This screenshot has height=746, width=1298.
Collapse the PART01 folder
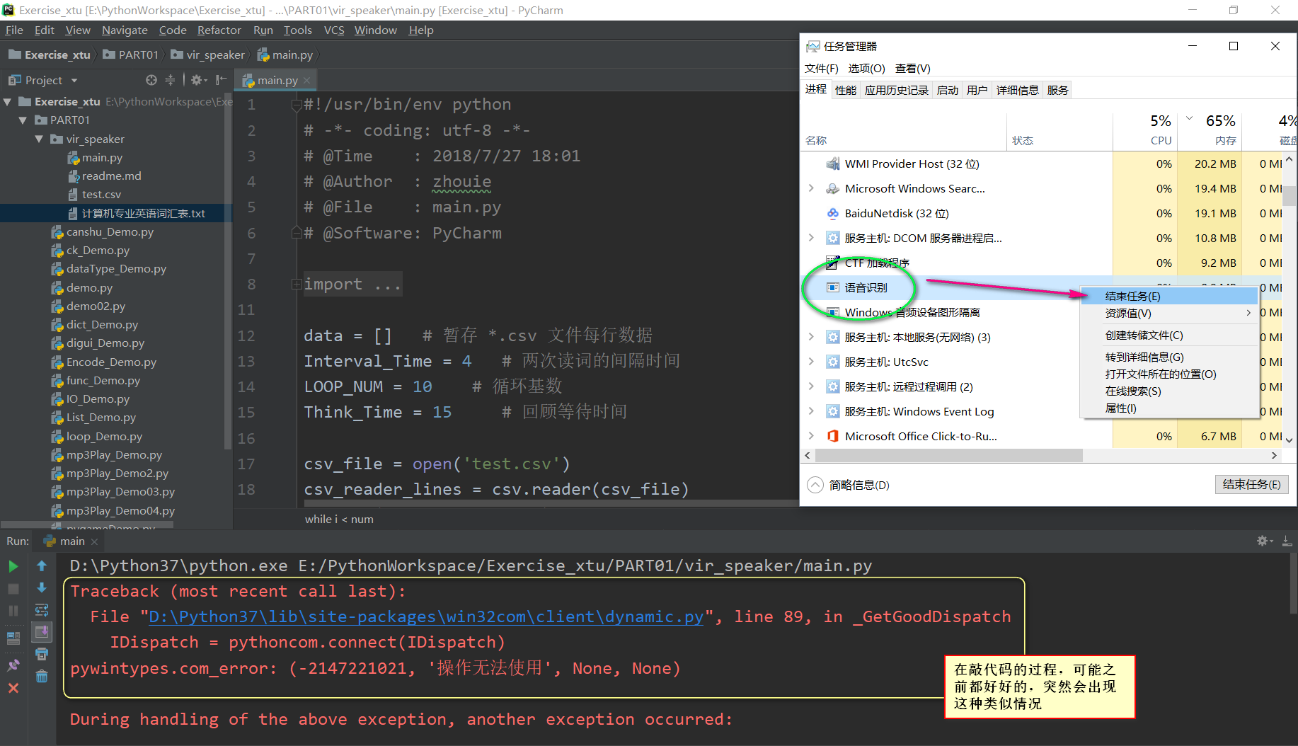(23, 120)
